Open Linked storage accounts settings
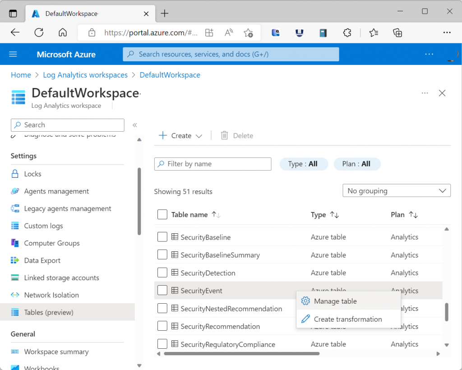462x370 pixels. click(61, 278)
